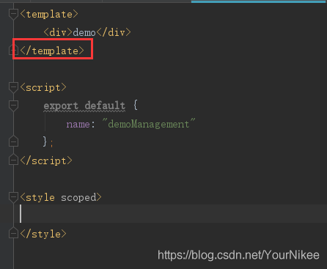
Task: Click the opening div tag
Action: (58, 32)
